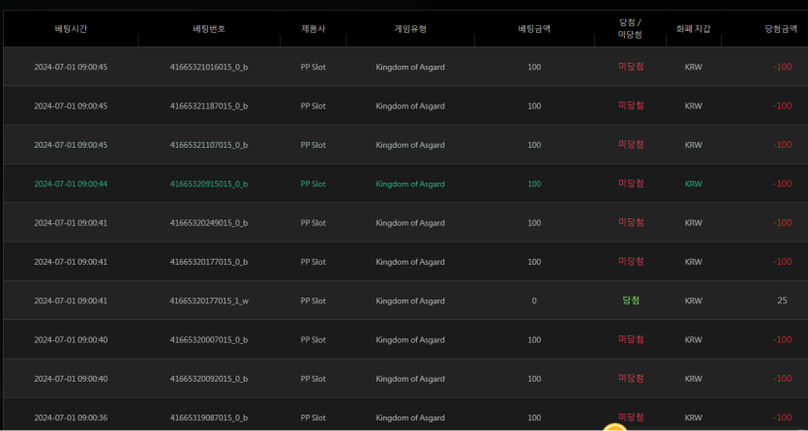Click the 당첨 / 미당첨 column header
The height and width of the screenshot is (431, 808).
[x=630, y=29]
